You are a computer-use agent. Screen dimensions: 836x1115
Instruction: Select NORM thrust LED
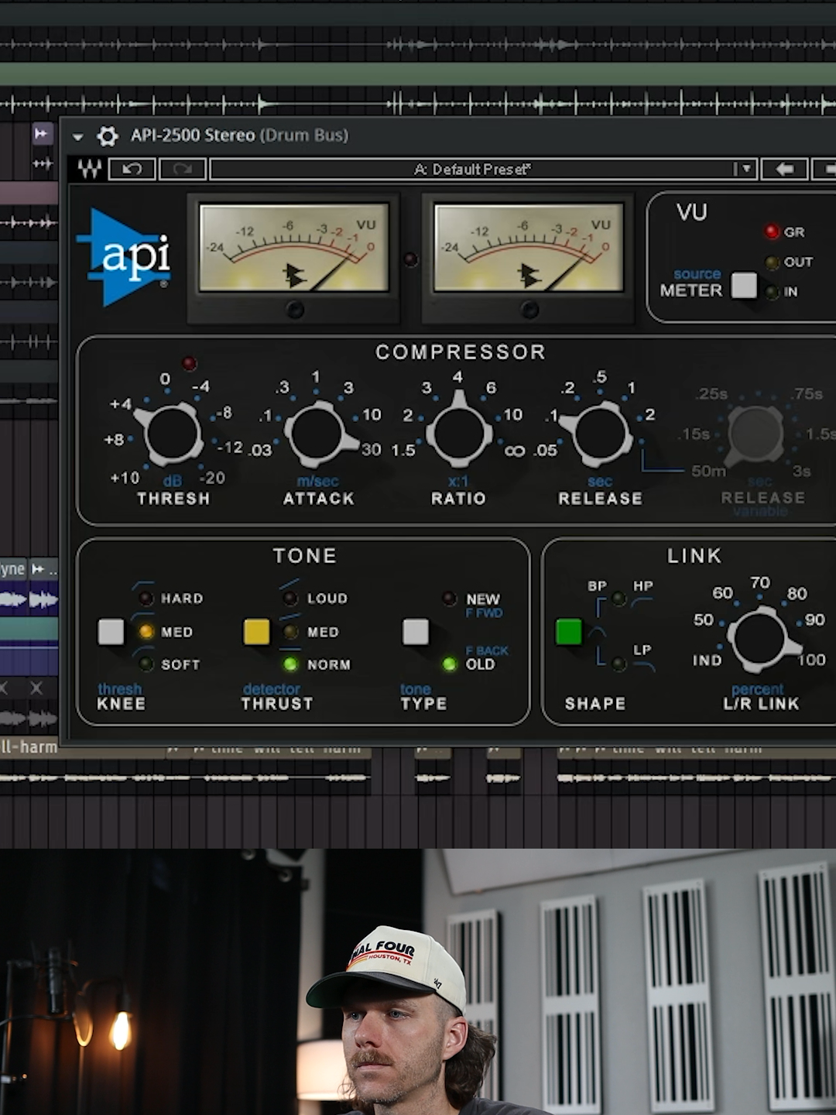pyautogui.click(x=290, y=664)
